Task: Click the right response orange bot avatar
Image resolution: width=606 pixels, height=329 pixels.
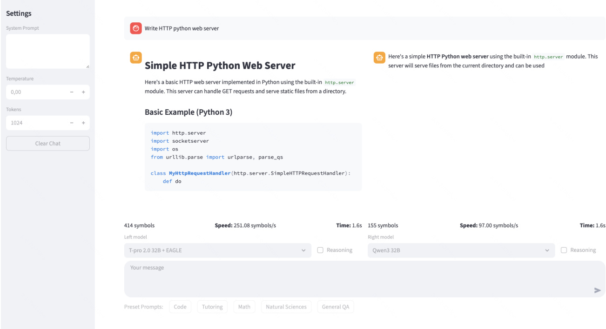Action: click(x=379, y=57)
